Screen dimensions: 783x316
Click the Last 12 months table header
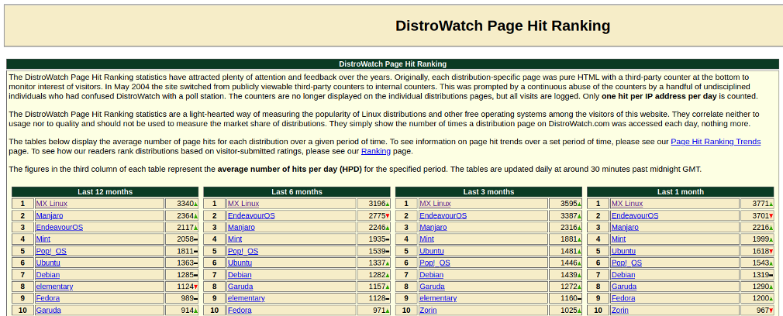click(105, 192)
